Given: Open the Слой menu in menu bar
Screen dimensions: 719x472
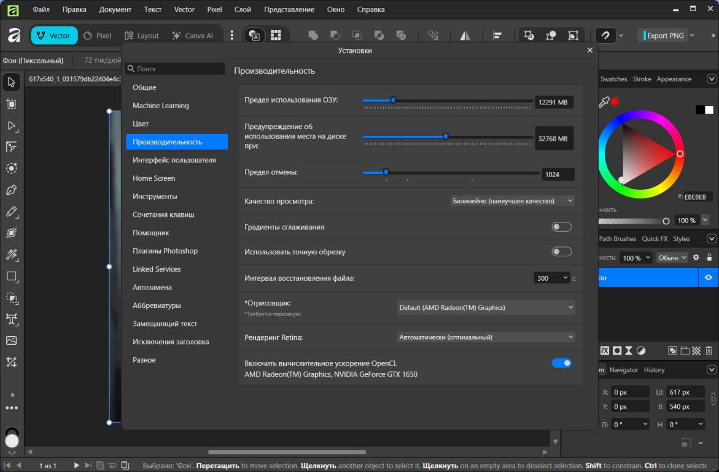Looking at the screenshot, I should tap(243, 9).
